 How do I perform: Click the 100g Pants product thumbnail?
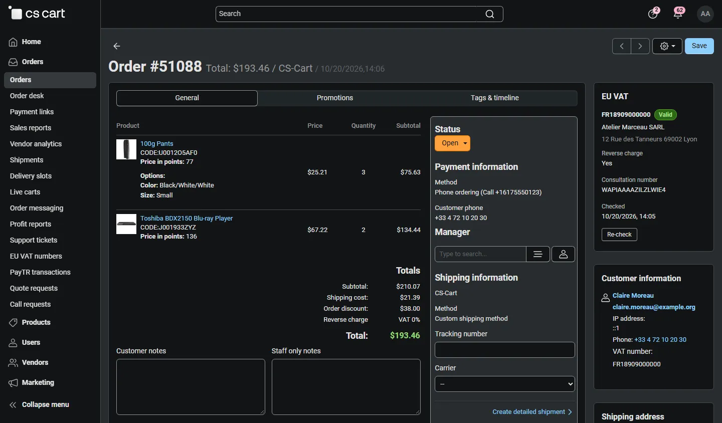[x=126, y=149]
